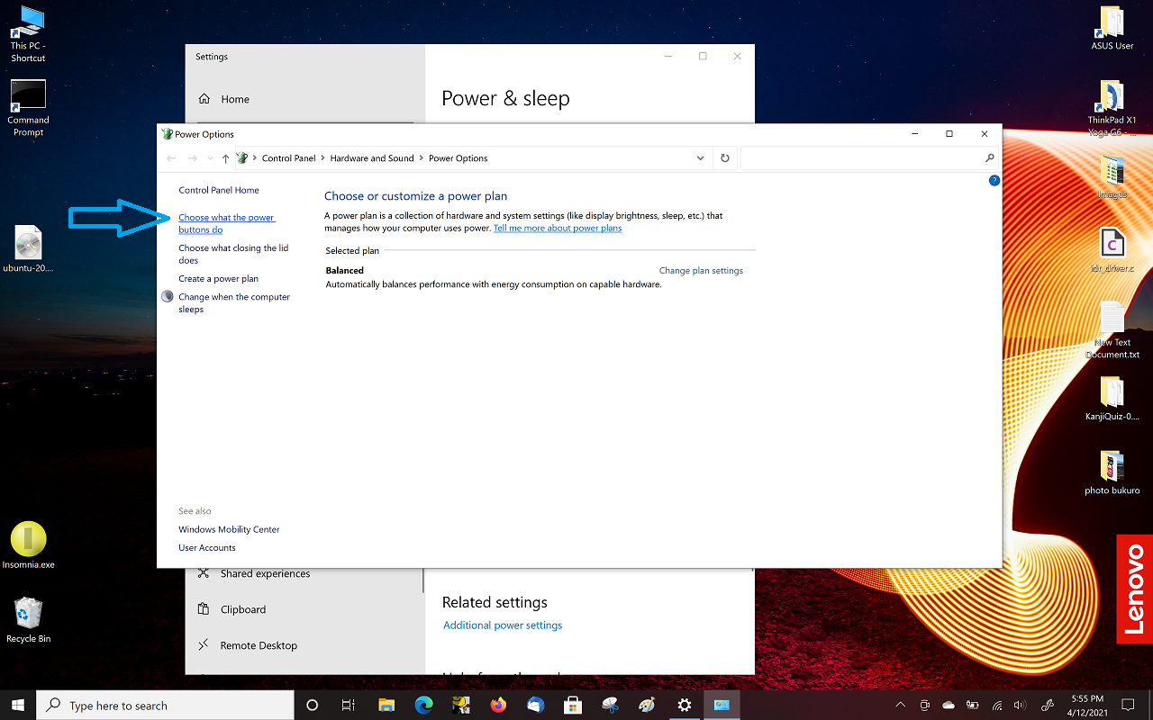The image size is (1153, 720).
Task: Click the Up arrow navigation button
Action: [225, 158]
